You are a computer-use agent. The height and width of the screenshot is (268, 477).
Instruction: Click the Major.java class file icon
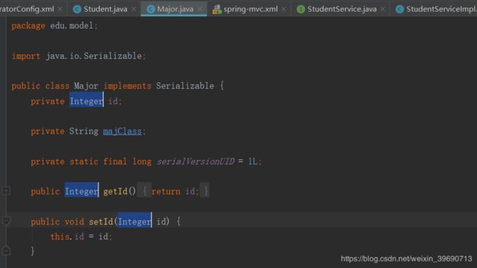150,10
